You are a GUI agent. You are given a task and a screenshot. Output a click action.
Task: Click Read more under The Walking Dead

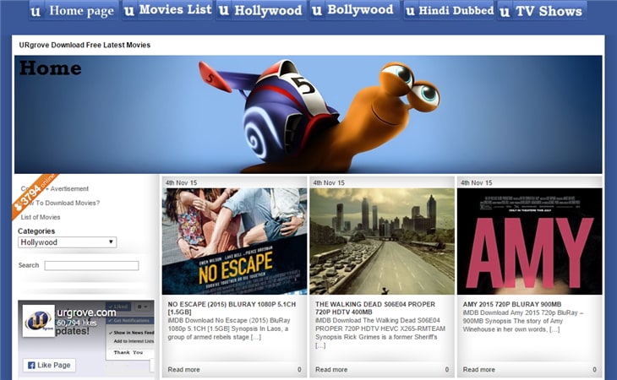coord(331,369)
